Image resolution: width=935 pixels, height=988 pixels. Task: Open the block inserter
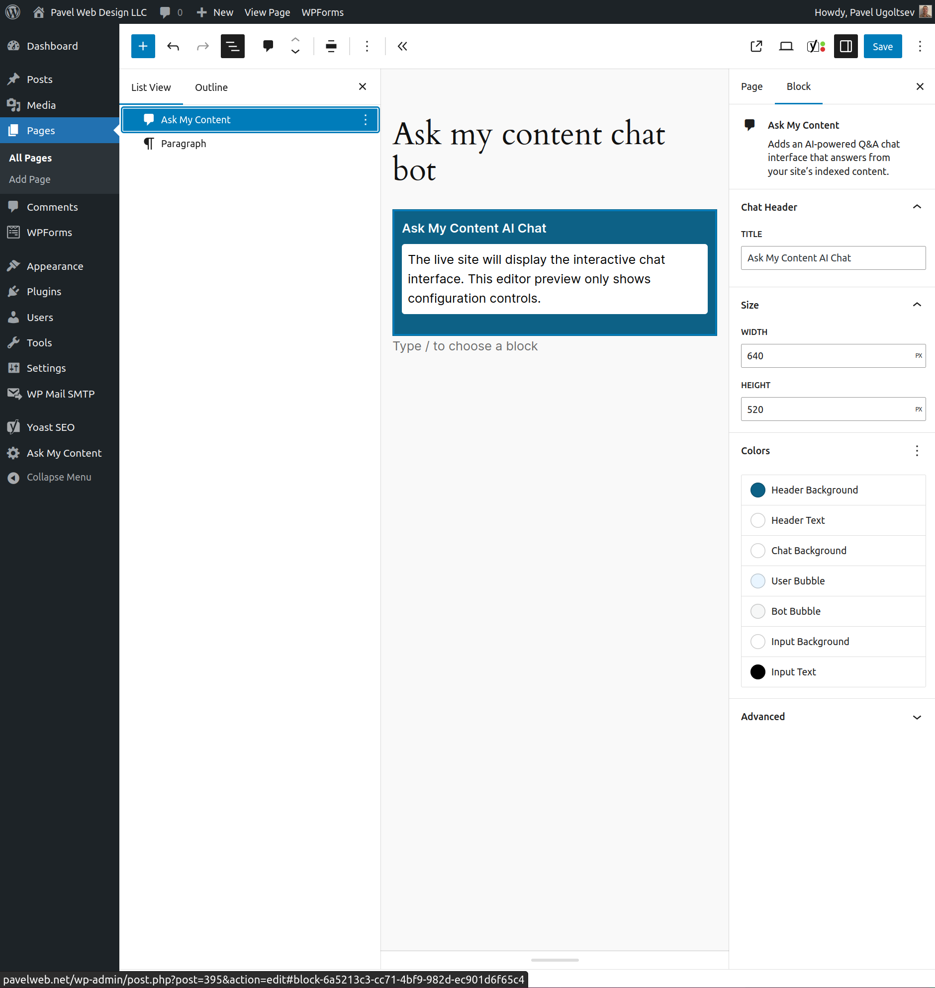click(x=143, y=46)
